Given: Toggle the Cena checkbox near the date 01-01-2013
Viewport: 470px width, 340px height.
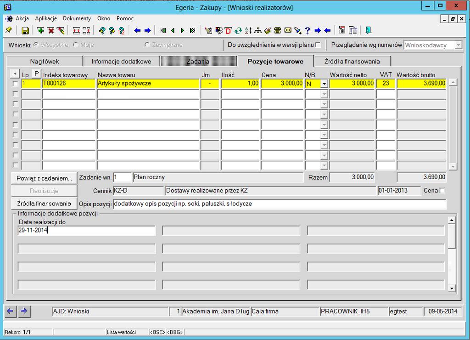Looking at the screenshot, I should [442, 191].
